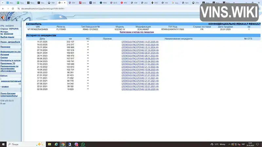Open 'Контракты и услуги' sidebar link
Viewport: 262px width, 147px height.
point(10,60)
